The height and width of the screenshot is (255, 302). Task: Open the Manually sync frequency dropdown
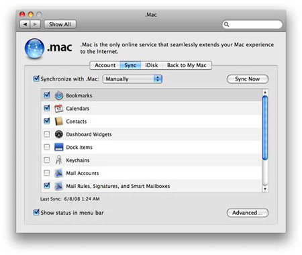coord(132,79)
